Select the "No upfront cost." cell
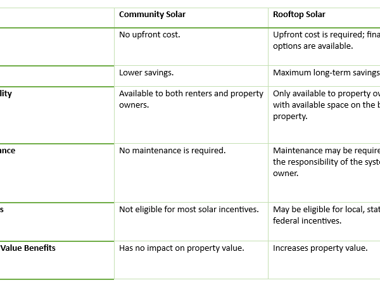This screenshot has height=285, width=380. tap(149, 34)
